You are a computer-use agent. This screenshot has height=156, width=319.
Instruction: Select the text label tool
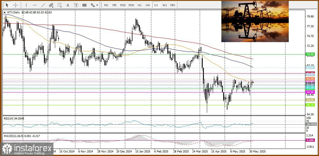[x=76, y=5]
